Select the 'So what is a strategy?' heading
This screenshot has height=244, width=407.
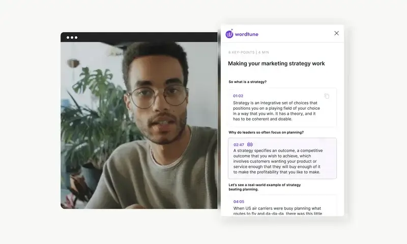coord(247,82)
